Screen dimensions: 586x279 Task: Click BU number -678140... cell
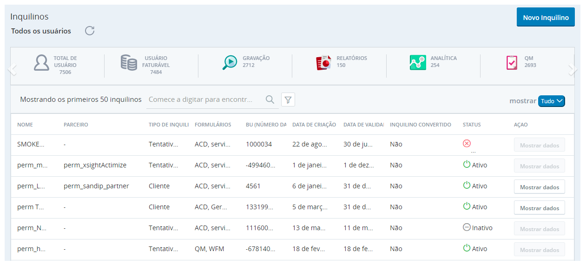pos(260,249)
